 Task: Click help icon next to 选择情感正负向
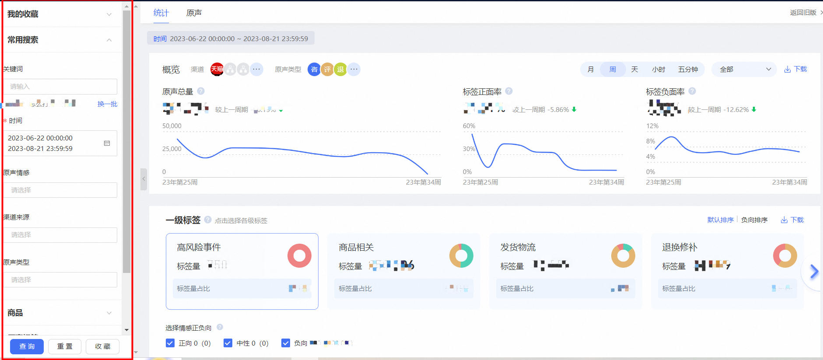(220, 327)
